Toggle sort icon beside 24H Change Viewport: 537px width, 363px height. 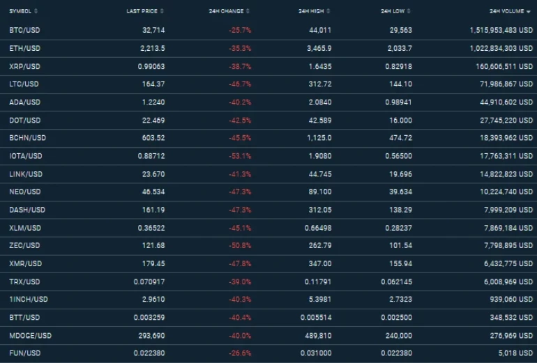pos(248,11)
